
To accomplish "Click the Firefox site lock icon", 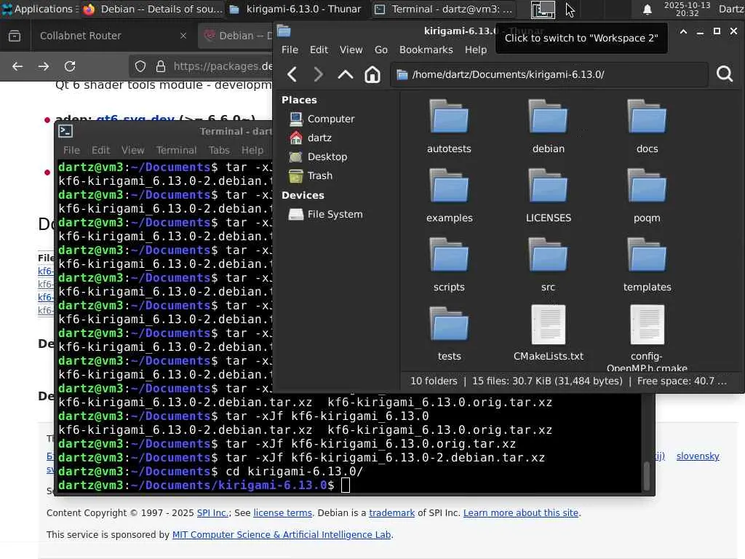I will [161, 66].
